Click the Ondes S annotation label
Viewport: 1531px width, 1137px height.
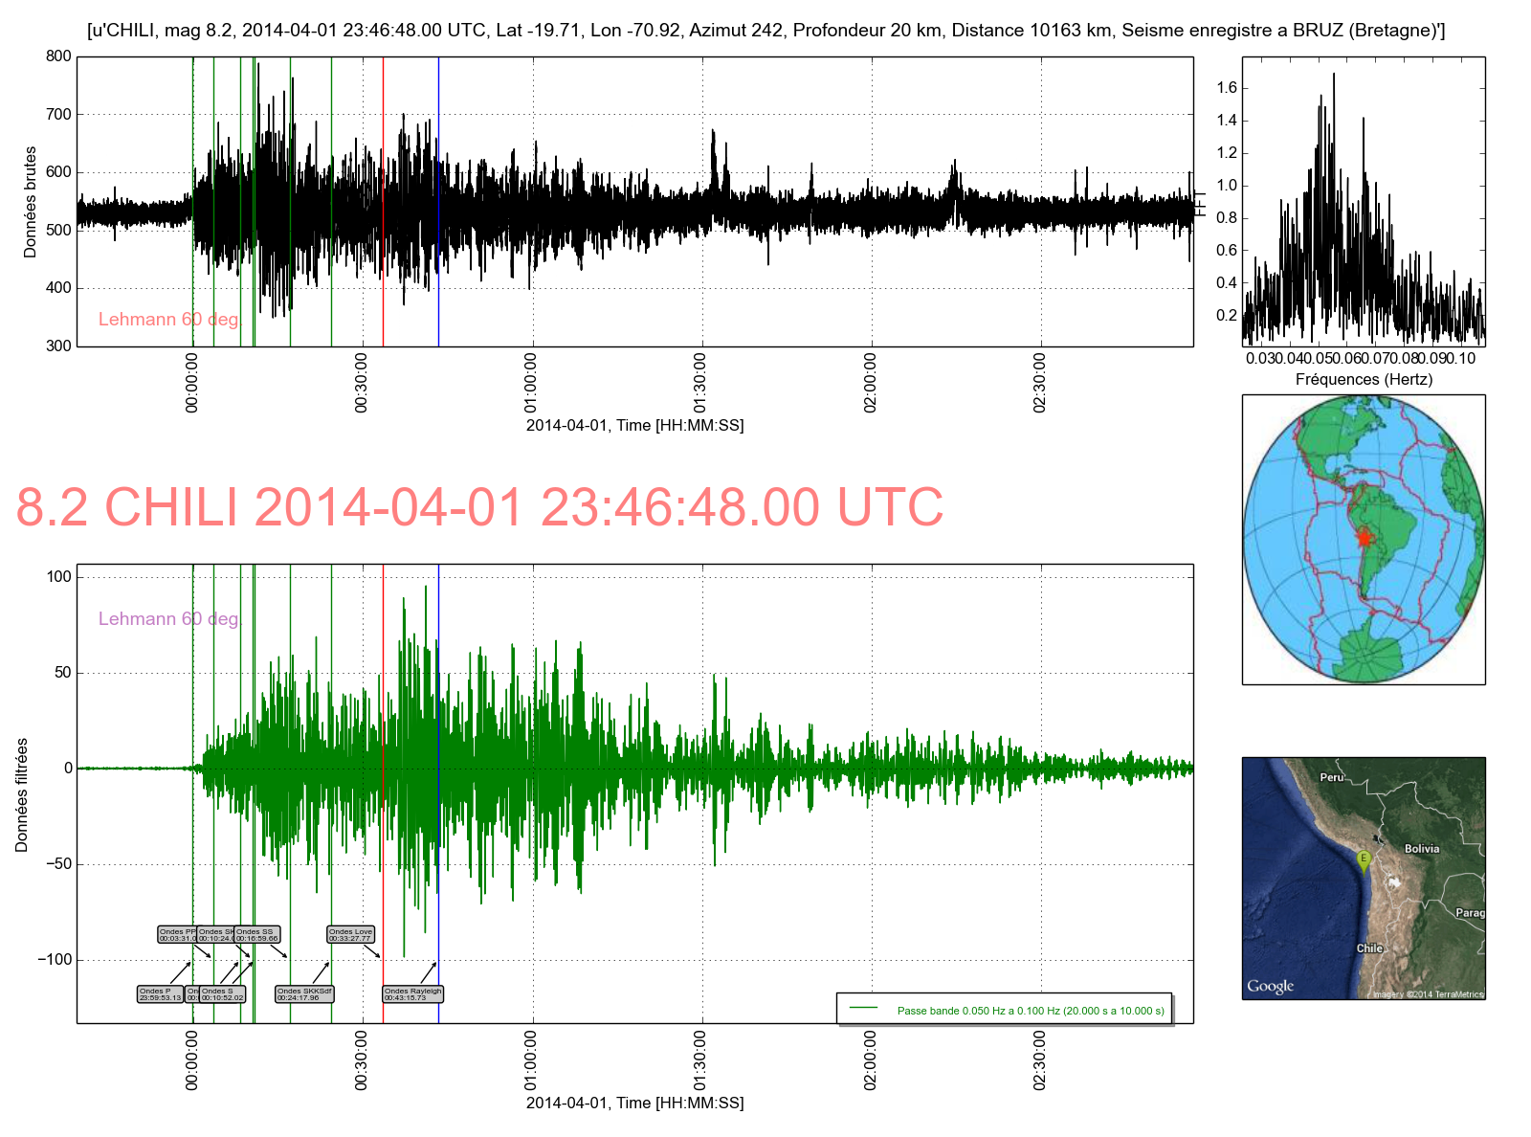222,994
